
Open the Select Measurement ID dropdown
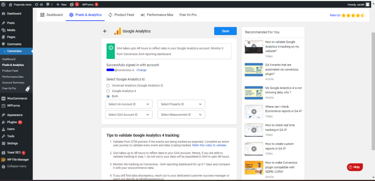click(181, 115)
